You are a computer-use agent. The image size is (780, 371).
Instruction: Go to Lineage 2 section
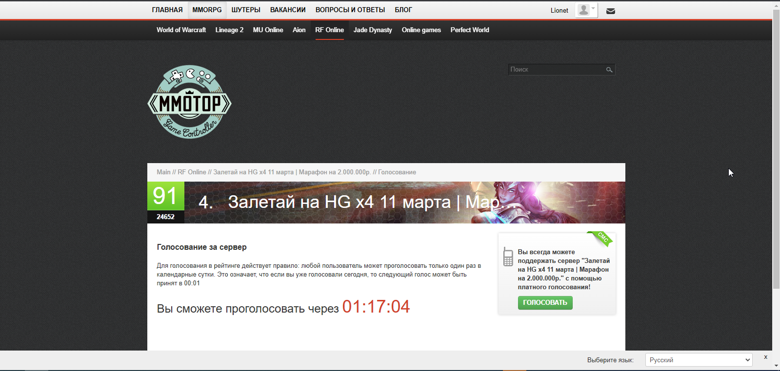pyautogui.click(x=229, y=30)
